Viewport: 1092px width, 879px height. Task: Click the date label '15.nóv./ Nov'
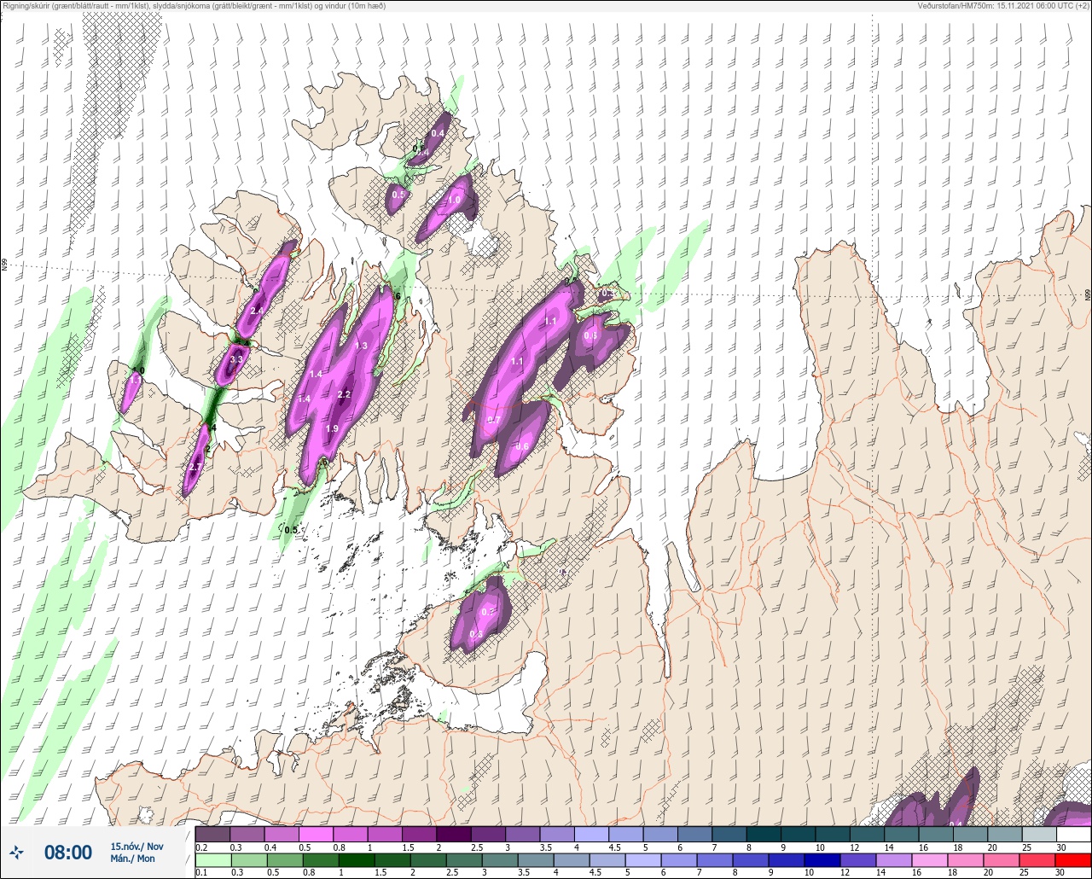coord(136,846)
